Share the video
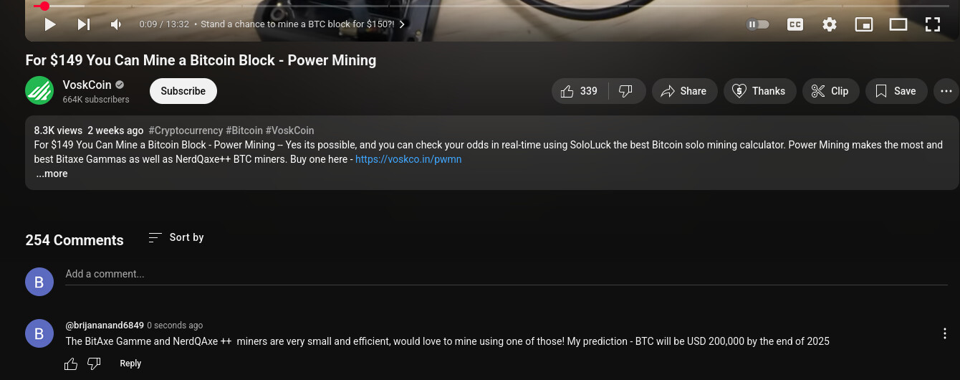Screen dimensions: 960x380 click(684, 91)
